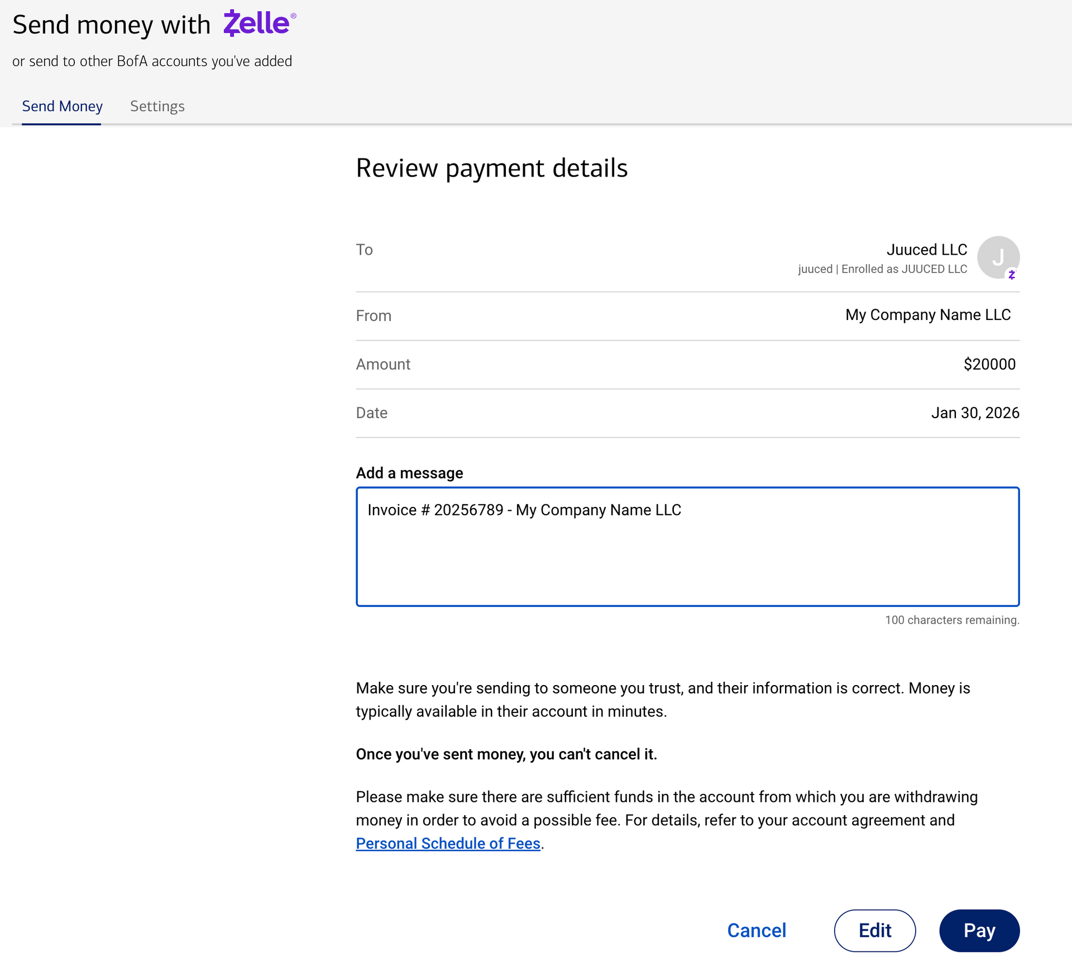Click the Juuced LLC recipient name
Viewport: 1072px width, 976px height.
click(x=926, y=250)
